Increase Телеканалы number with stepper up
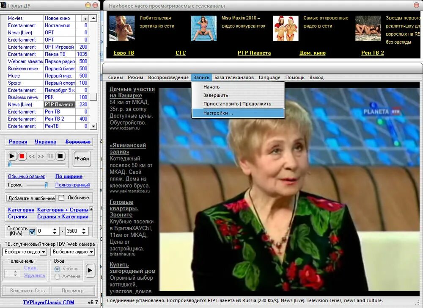 (15, 272)
